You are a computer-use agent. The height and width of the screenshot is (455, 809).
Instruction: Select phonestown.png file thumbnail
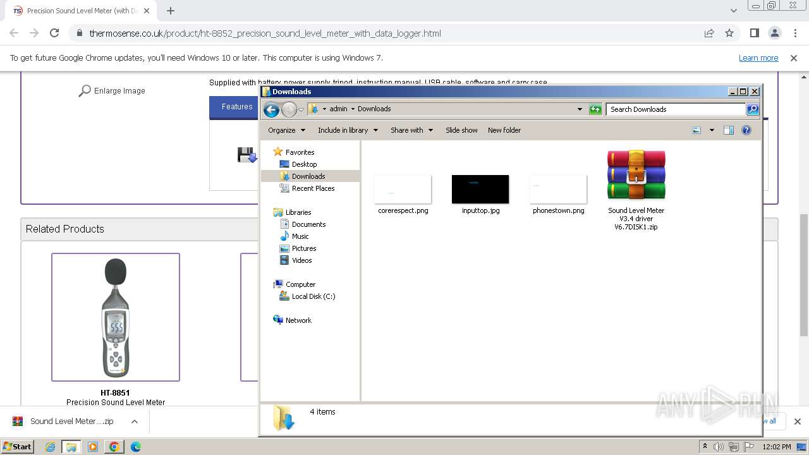tap(558, 190)
